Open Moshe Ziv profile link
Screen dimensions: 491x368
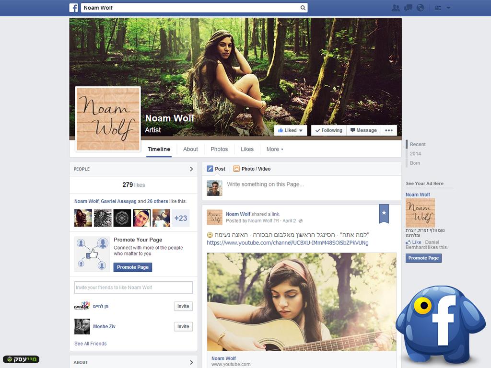pos(104,326)
